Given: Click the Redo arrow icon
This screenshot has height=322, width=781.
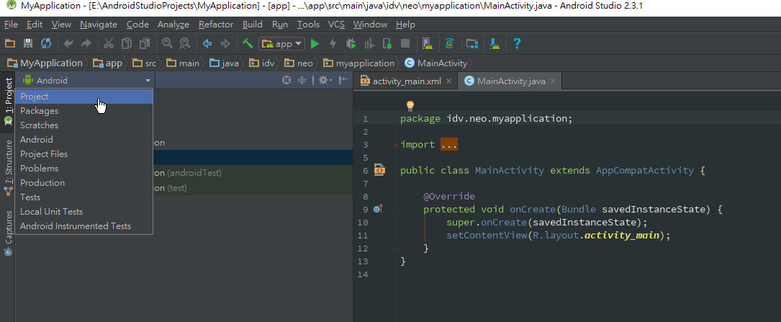Looking at the screenshot, I should [x=86, y=44].
